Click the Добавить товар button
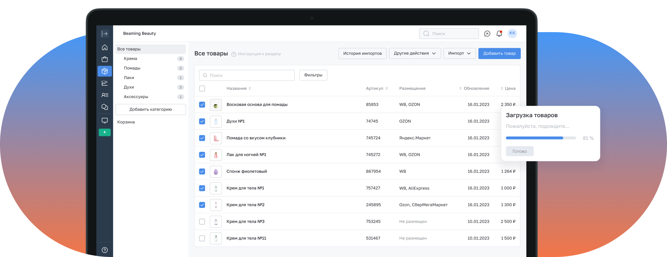Screen dimensions: 667x257 (499, 54)
